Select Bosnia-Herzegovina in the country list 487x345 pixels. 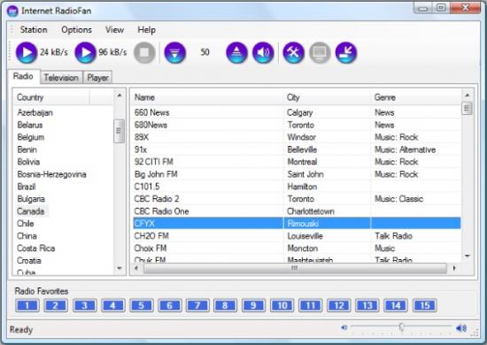click(52, 174)
